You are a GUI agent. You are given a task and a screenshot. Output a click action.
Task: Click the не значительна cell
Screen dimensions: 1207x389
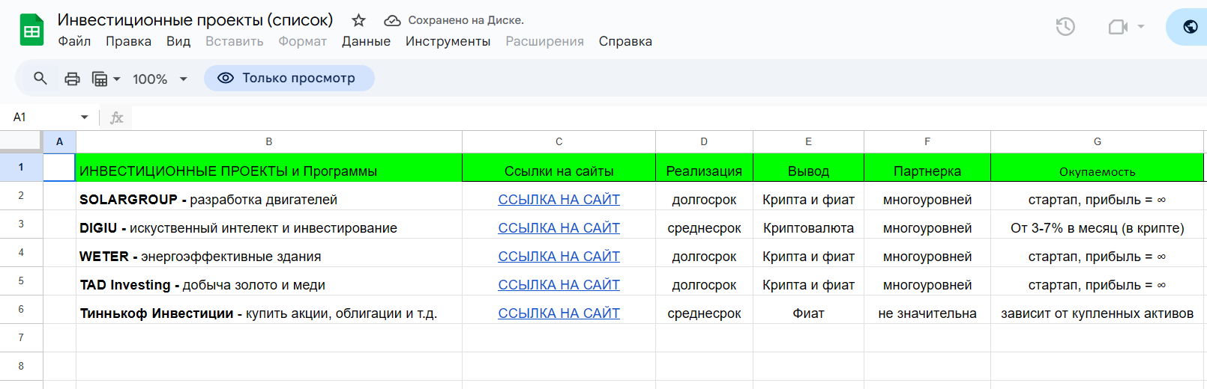[x=927, y=310]
